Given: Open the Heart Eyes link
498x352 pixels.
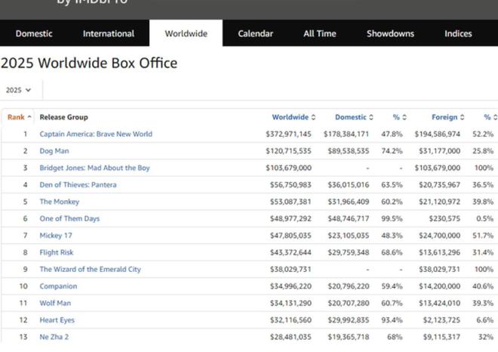Looking at the screenshot, I should point(57,320).
